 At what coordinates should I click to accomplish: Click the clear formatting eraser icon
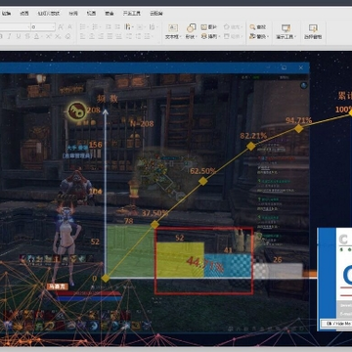click(67, 36)
